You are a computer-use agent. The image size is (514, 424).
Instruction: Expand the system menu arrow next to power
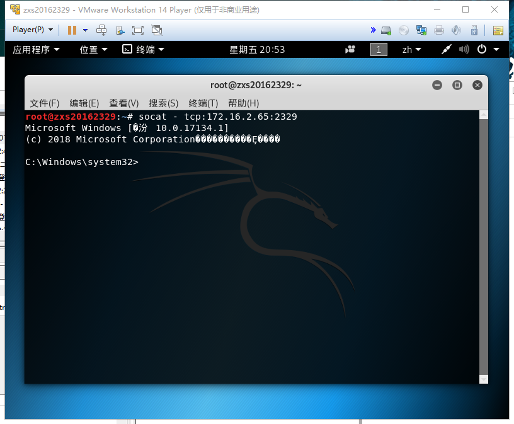(x=496, y=50)
